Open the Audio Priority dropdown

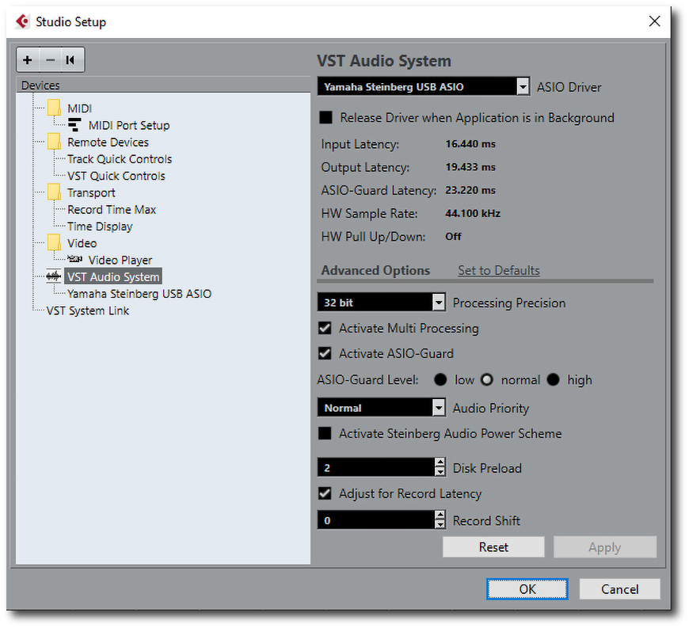point(438,407)
